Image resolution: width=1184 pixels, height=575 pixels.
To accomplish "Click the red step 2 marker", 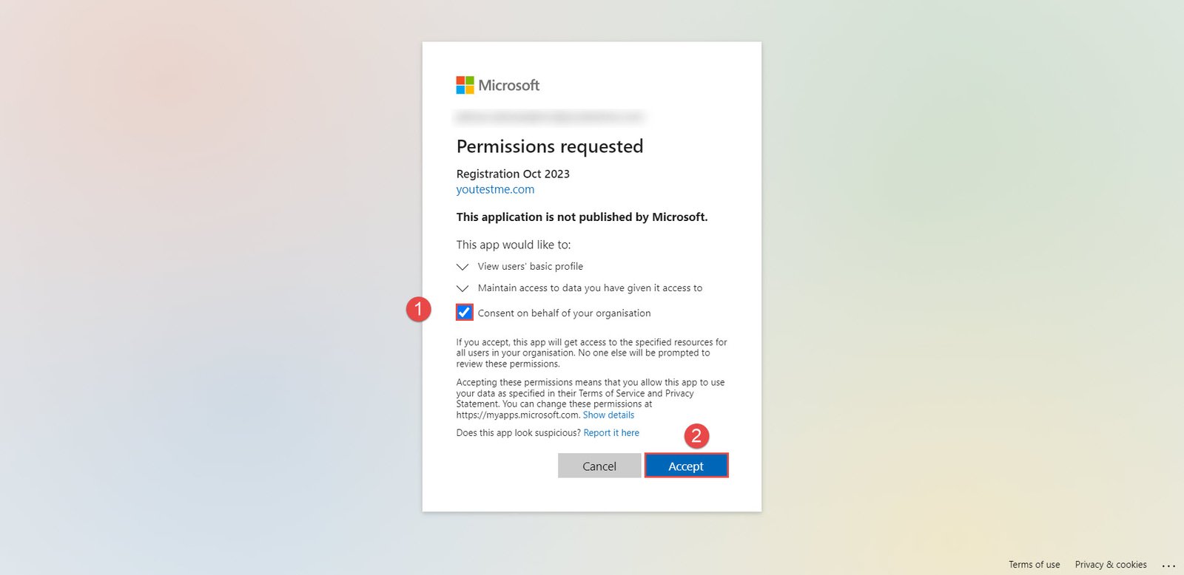I will 696,436.
